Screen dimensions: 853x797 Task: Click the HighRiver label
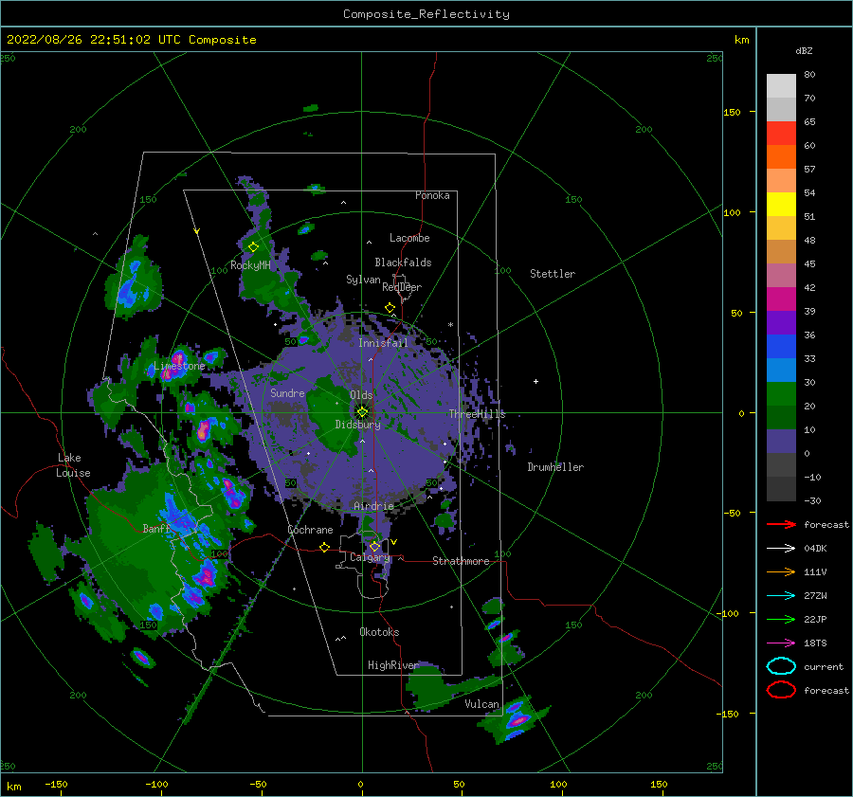(393, 665)
